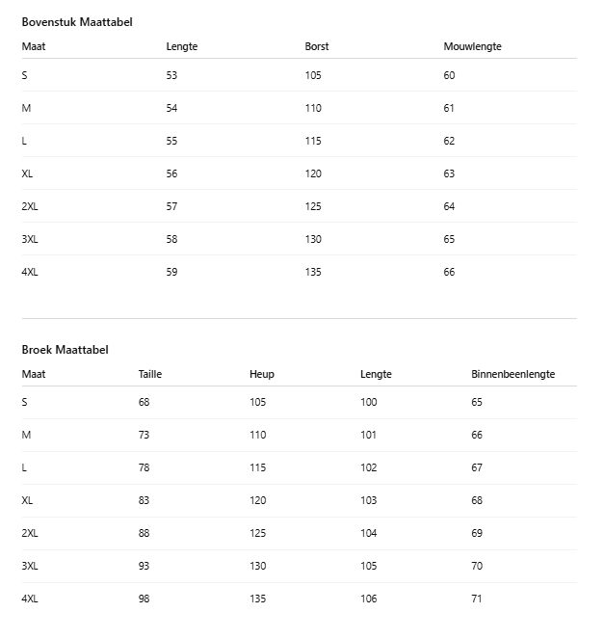This screenshot has width=604, height=639.
Task: Click the Taille column header
Action: pos(150,374)
